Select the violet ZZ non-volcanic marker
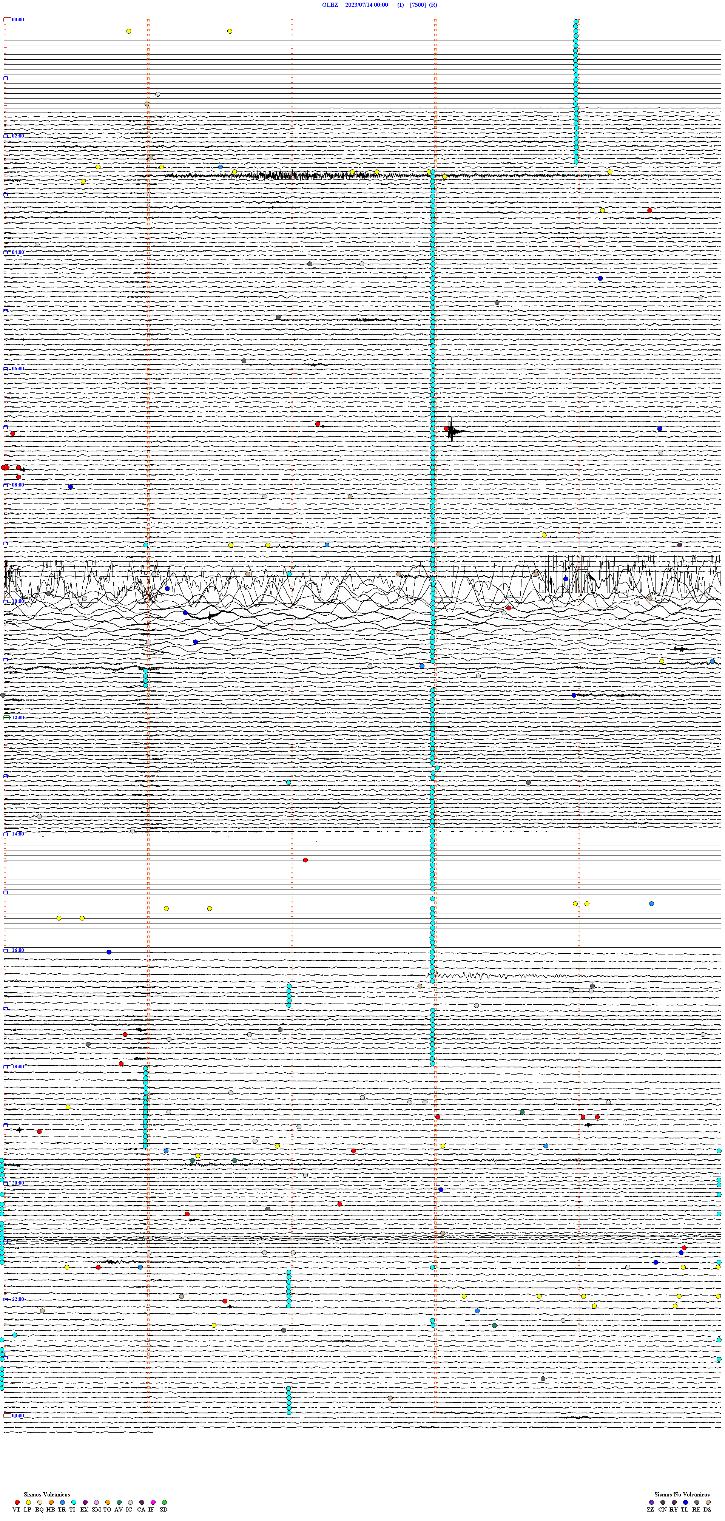Image resolution: width=725 pixels, height=1521 pixels. point(651,1501)
